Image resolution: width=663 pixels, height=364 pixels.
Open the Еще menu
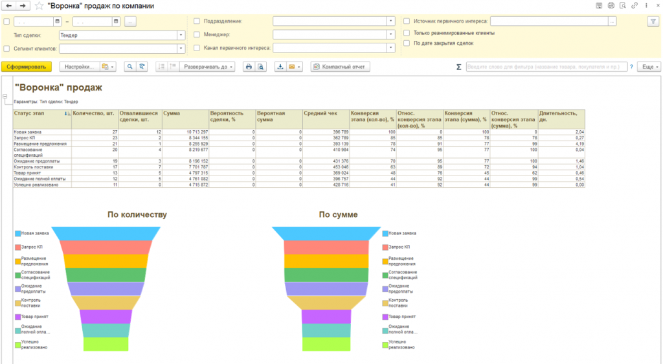[649, 67]
